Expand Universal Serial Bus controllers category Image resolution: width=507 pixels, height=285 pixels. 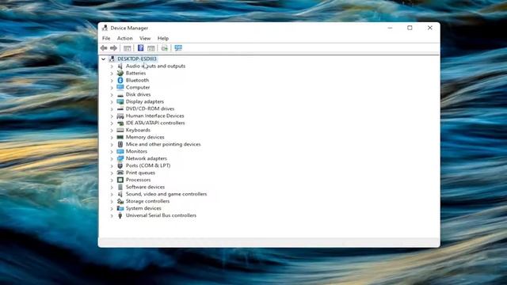pyautogui.click(x=112, y=215)
